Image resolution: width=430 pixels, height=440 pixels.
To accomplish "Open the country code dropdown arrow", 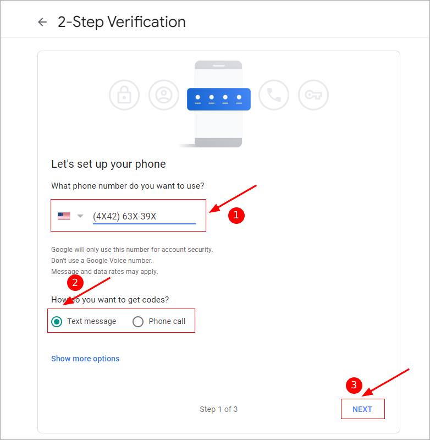I will pyautogui.click(x=80, y=216).
